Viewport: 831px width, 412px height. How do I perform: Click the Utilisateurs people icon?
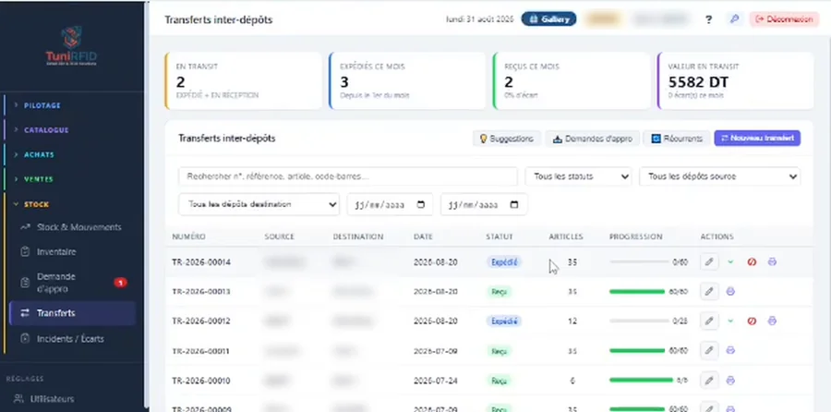[18, 399]
